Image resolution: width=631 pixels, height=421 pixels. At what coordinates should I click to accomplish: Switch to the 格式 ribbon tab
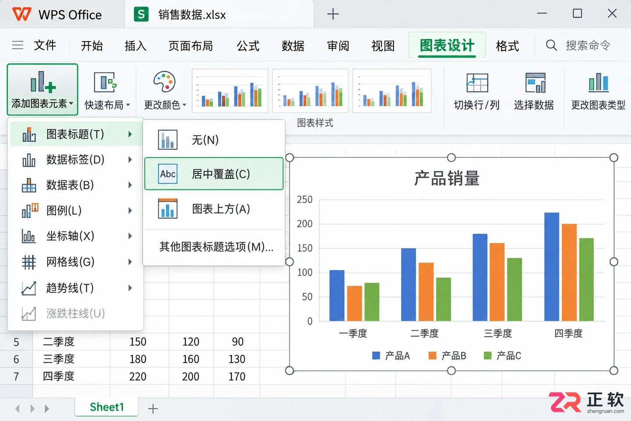[507, 46]
